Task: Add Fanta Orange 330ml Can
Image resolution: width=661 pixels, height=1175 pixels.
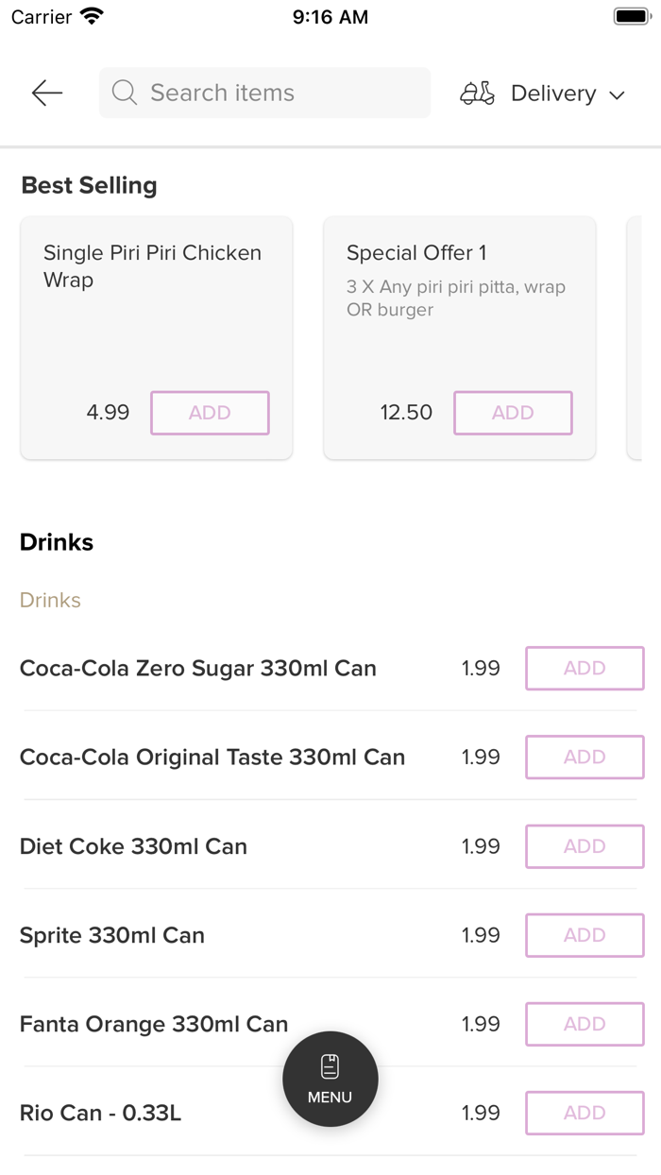Action: tap(585, 1024)
